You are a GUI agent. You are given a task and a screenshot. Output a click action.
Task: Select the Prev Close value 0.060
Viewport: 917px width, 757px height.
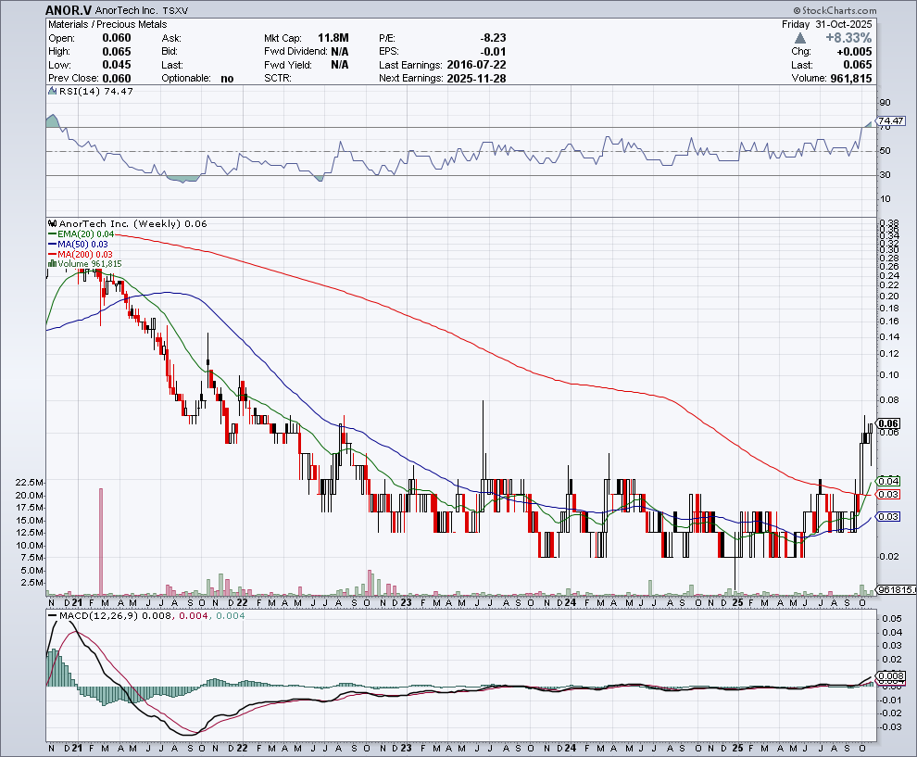117,79
